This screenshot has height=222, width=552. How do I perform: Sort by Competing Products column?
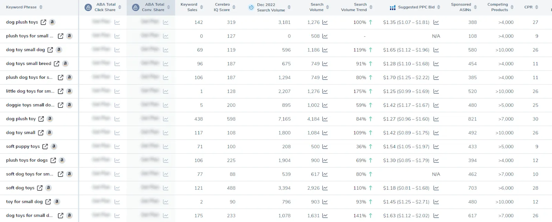512,7
